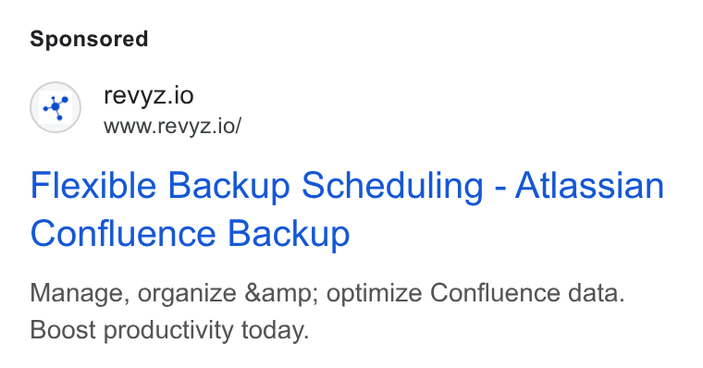
Task: Click the Boost productivity today text
Action: [x=169, y=331]
